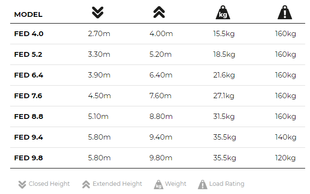Click the kg weight header icon
The image size is (310, 194).
pos(223,13)
